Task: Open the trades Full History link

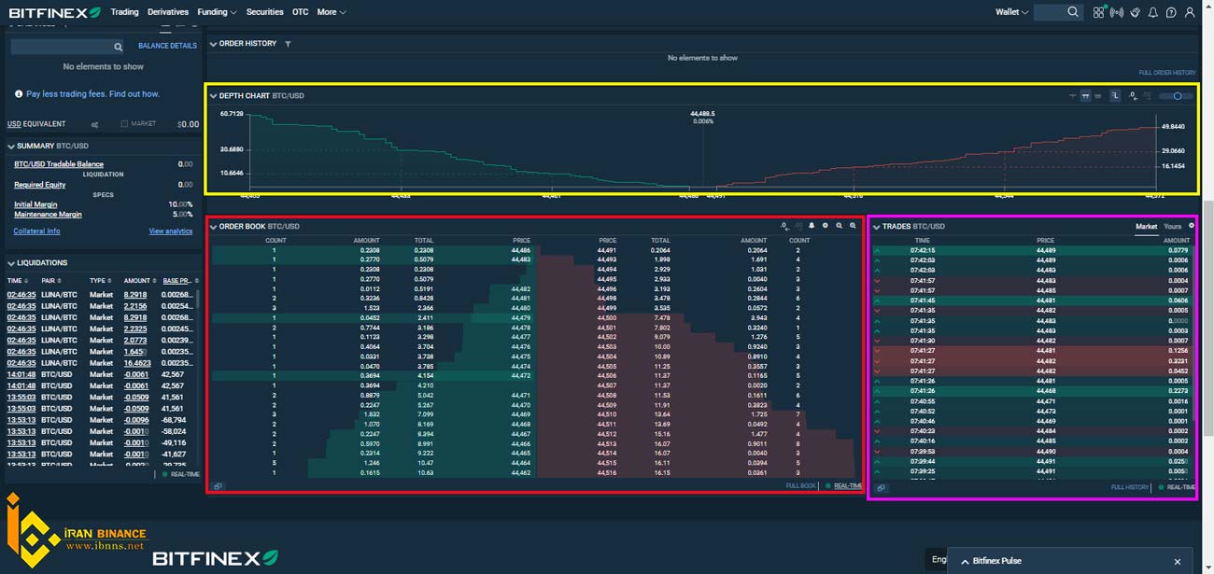Action: pos(1130,487)
